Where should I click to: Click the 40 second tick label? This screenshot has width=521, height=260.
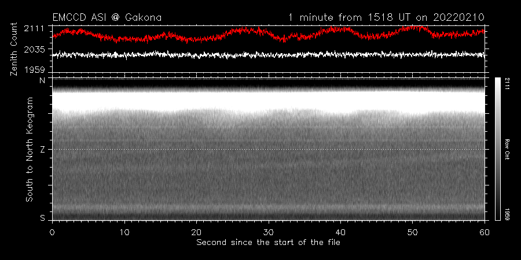point(340,232)
